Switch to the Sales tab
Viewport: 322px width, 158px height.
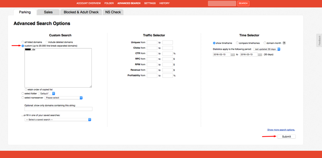pos(48,12)
